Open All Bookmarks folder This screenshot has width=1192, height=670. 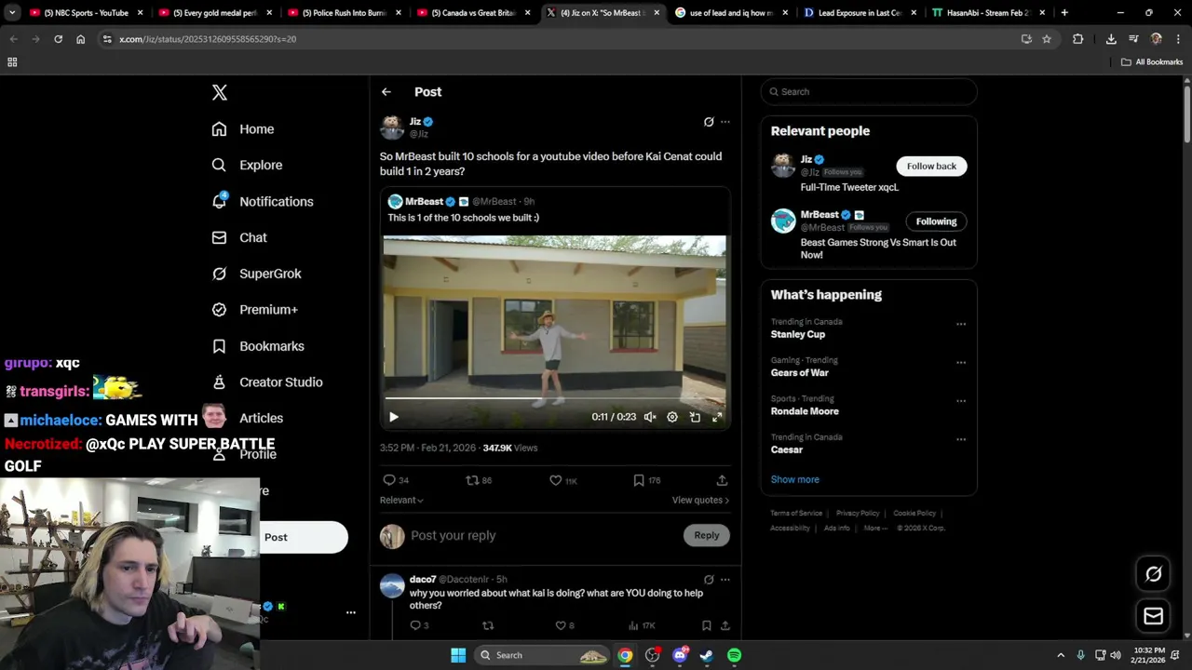pos(1152,62)
